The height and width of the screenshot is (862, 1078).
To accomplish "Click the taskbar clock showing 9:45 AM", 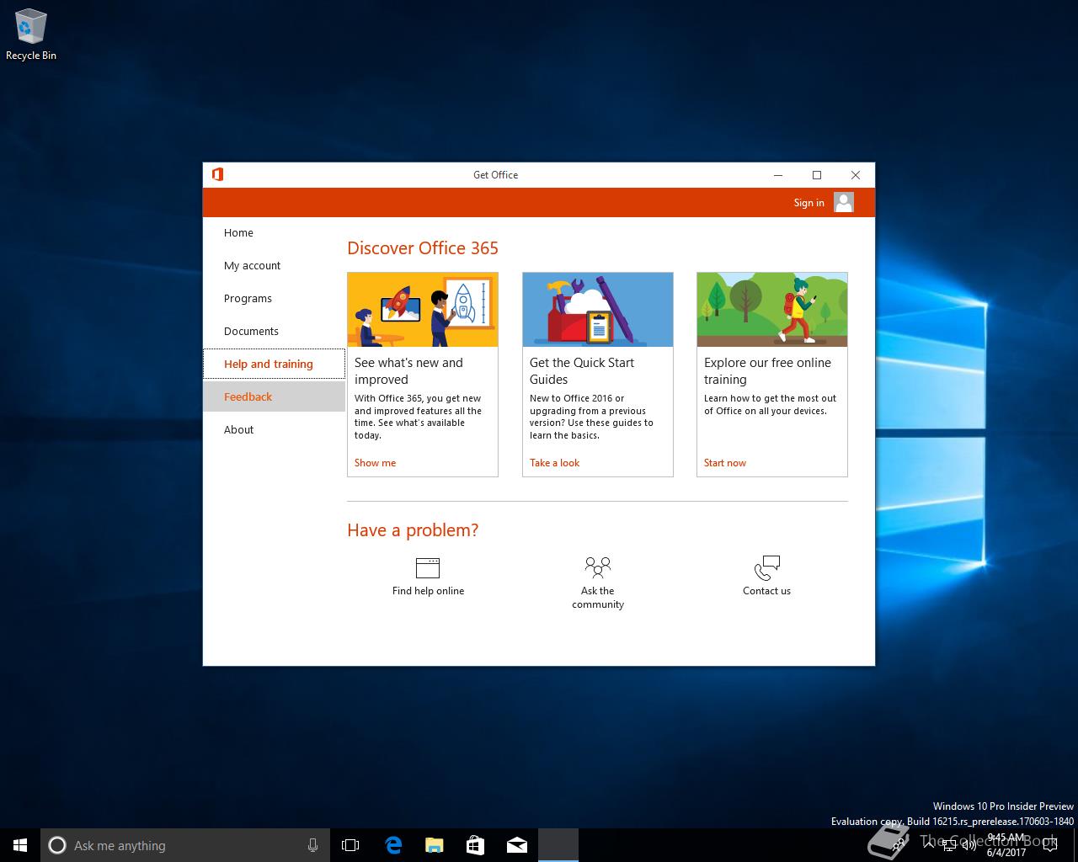I will (x=1006, y=845).
